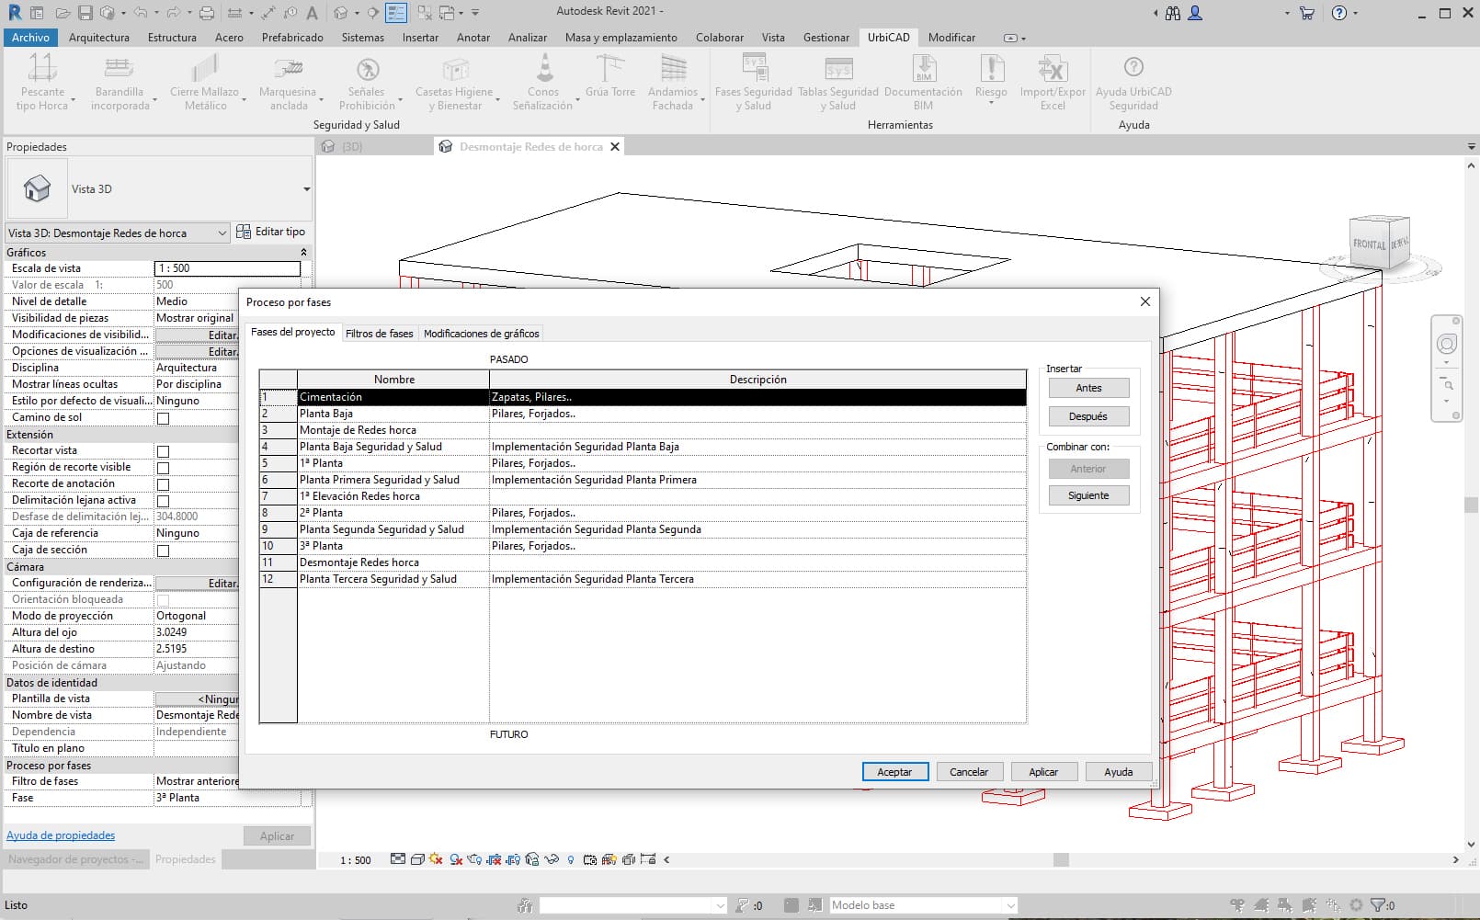Open the view tabs list dropdown

click(x=1472, y=146)
